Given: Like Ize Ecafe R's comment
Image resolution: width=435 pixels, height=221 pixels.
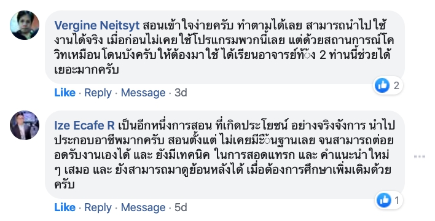Looking at the screenshot, I should [x=65, y=207].
